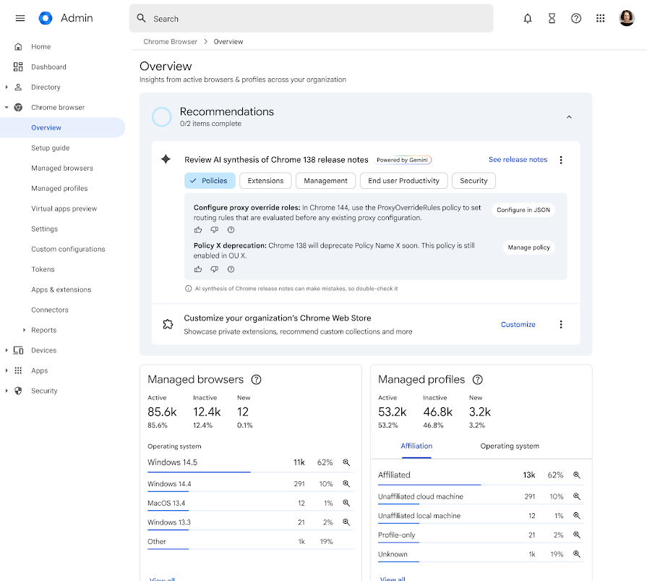
Task: Open Managed profiles in the sidebar
Action: pos(59,188)
